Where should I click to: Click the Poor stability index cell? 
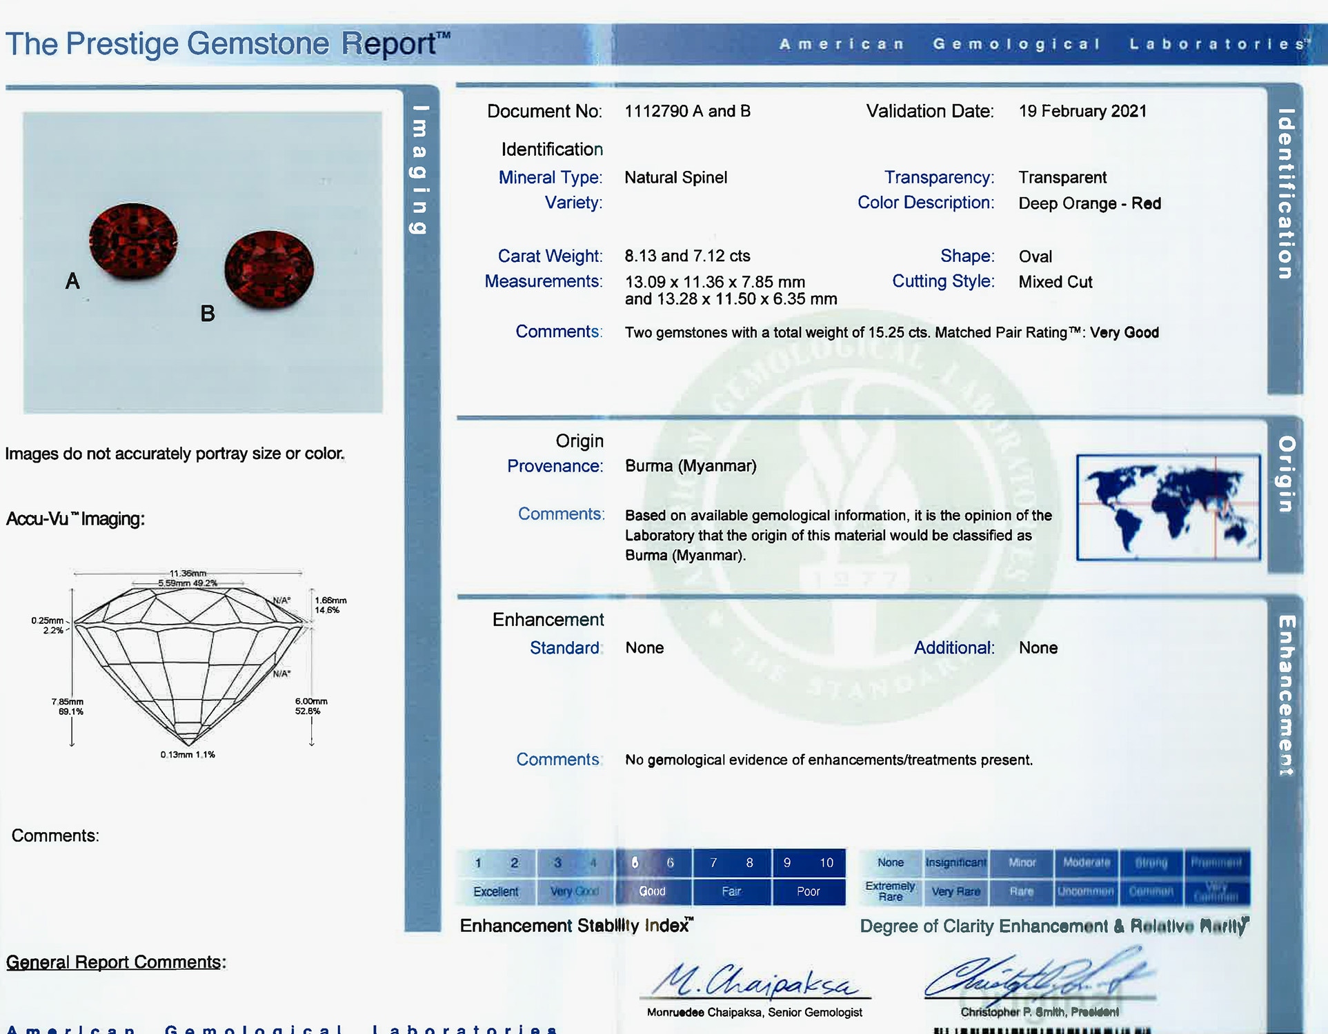pos(808,891)
